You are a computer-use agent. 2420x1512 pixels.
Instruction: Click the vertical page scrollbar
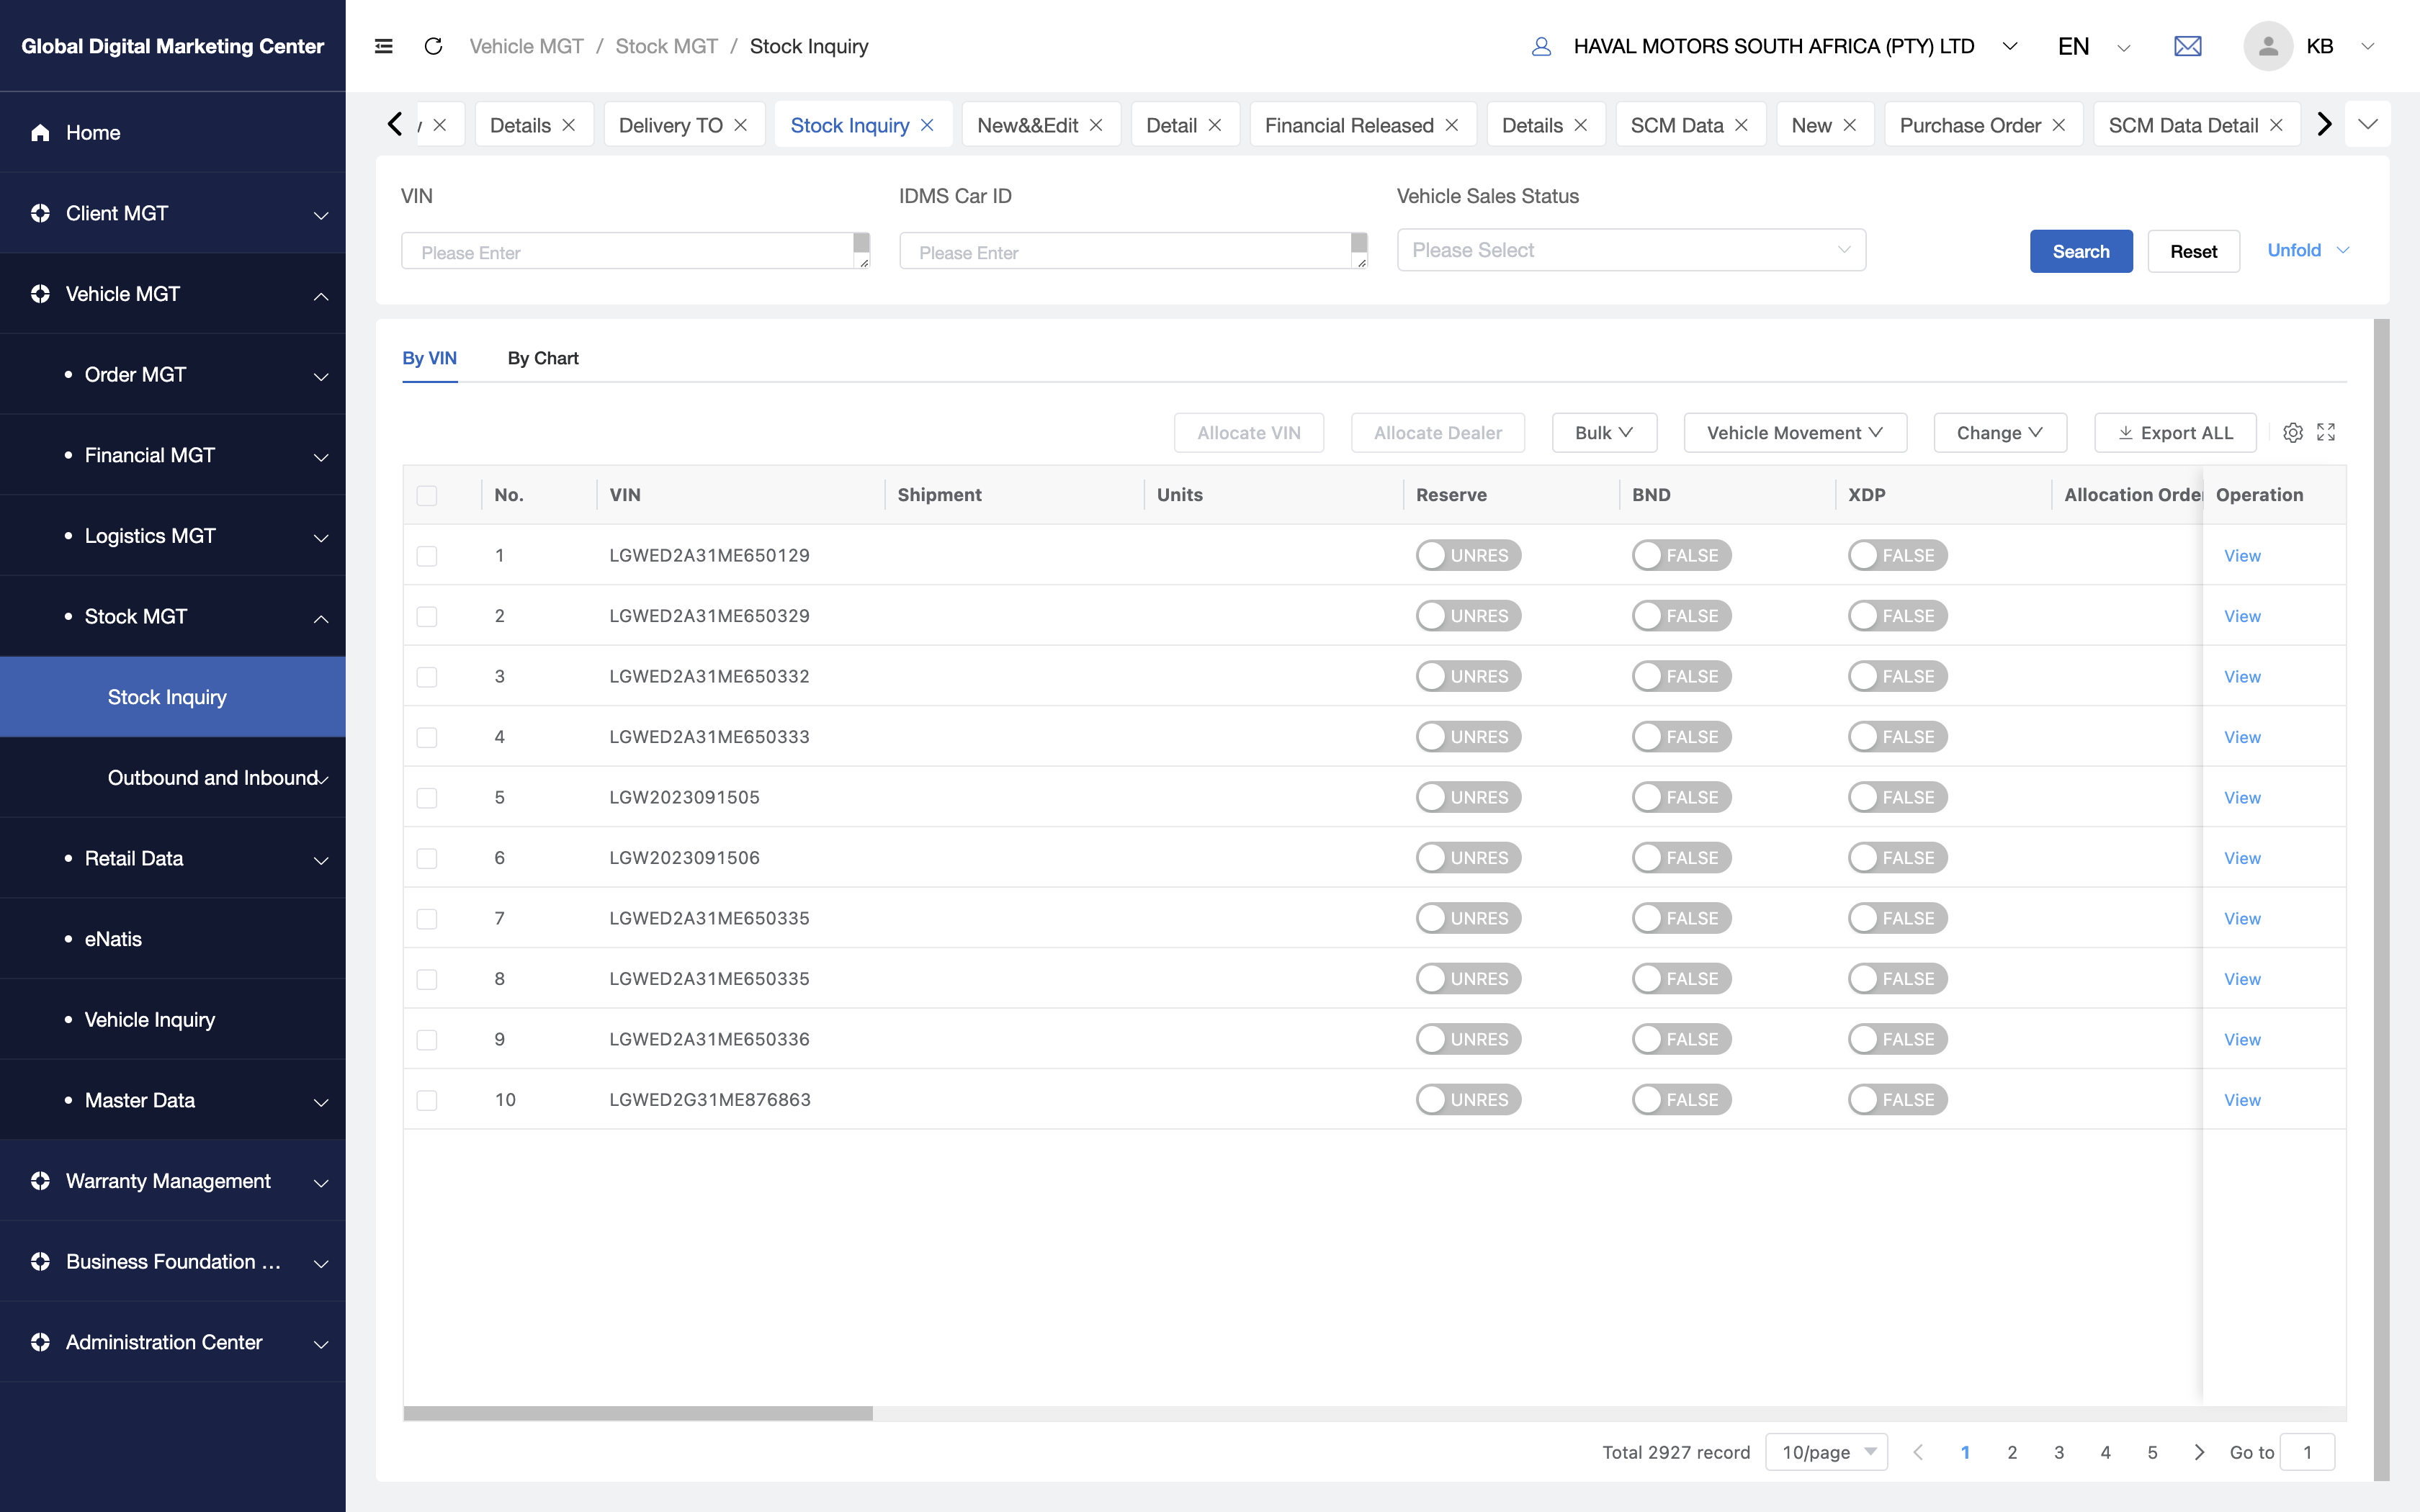tap(2382, 899)
